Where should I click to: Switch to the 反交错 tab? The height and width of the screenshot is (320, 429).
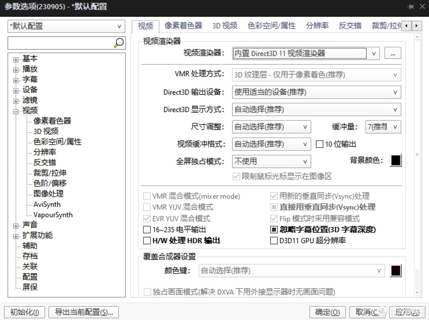(x=350, y=25)
